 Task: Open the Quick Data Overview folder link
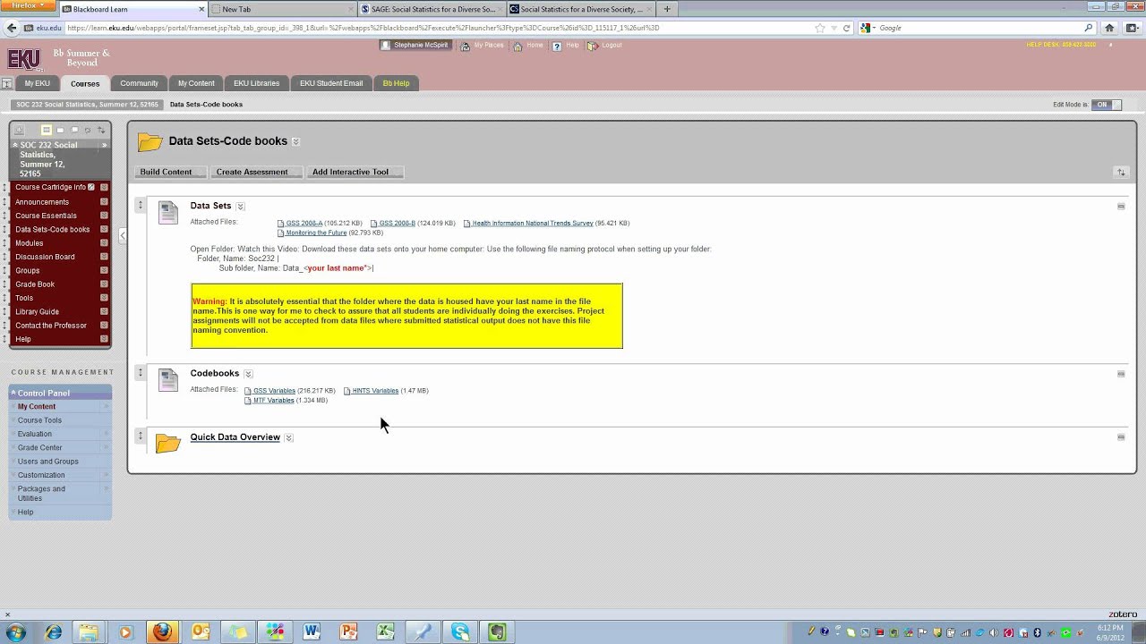click(235, 437)
